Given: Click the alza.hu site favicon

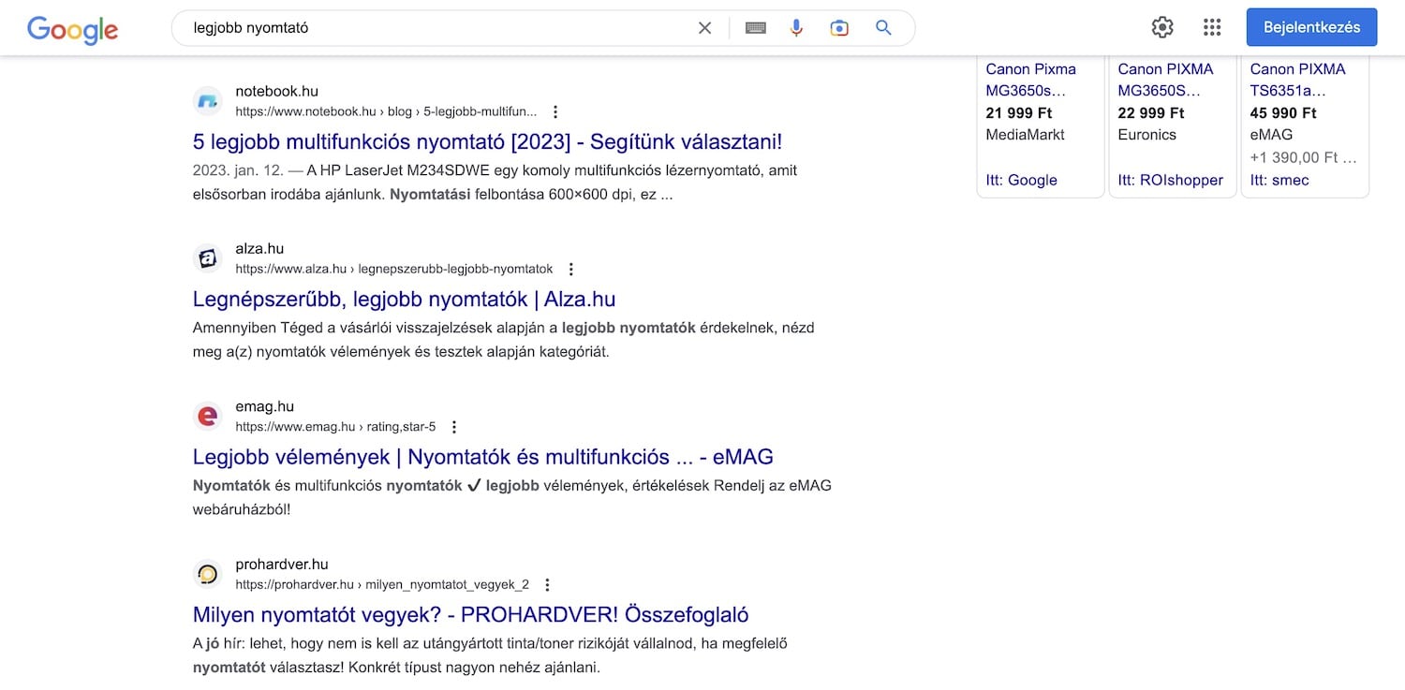Looking at the screenshot, I should pyautogui.click(x=208, y=258).
